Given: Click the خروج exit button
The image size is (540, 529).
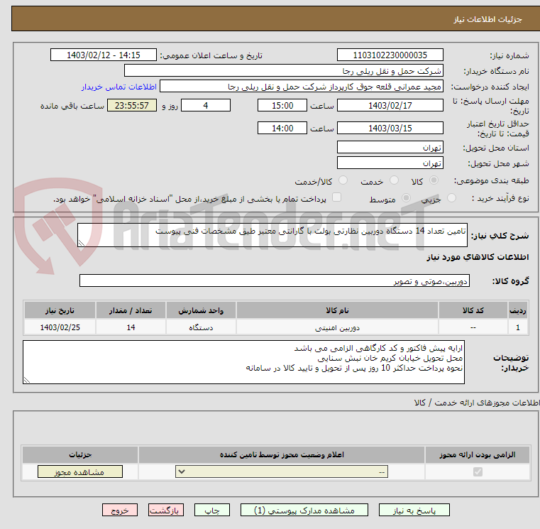Looking at the screenshot, I should 119,510.
